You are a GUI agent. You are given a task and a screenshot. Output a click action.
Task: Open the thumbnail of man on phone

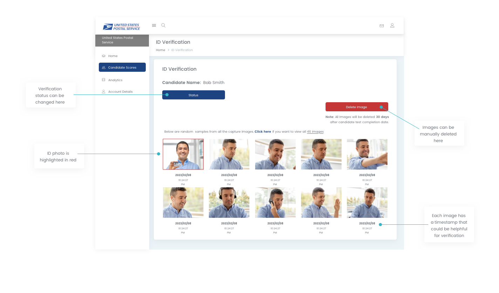pos(275,202)
